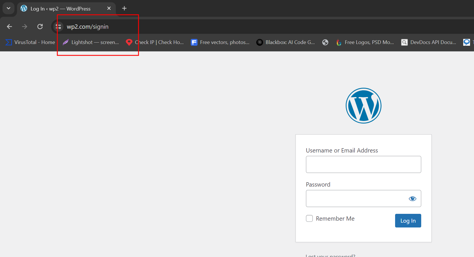Enable the Remember Me checkbox
Viewport: 474px width, 257px height.
(309, 218)
